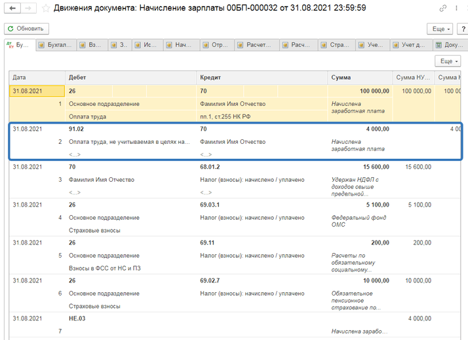Click the forward navigation arrow
Image resolution: width=468 pixels, height=340 pixels.
click(x=28, y=8)
